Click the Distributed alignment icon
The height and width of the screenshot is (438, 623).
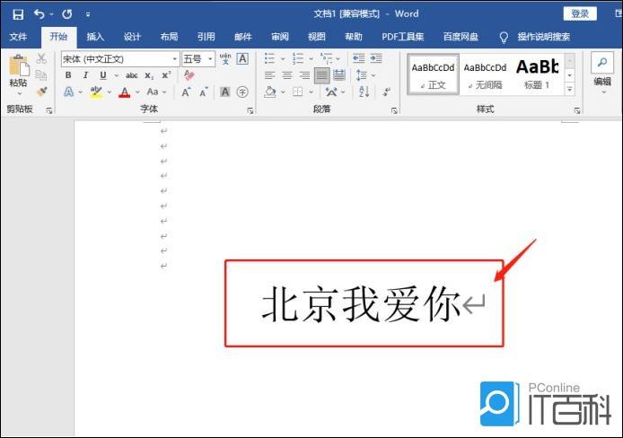(339, 75)
